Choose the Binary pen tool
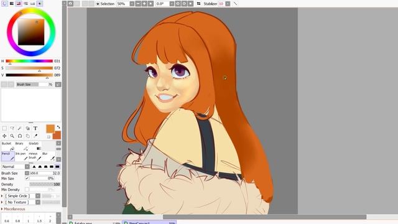This screenshot has width=398, height=224. [x=21, y=146]
